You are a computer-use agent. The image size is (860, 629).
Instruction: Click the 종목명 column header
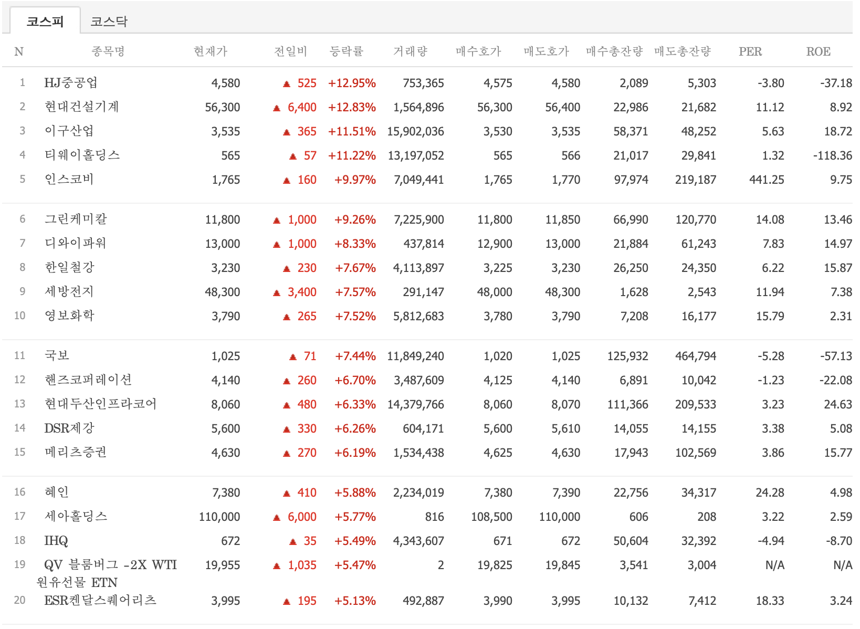point(108,51)
